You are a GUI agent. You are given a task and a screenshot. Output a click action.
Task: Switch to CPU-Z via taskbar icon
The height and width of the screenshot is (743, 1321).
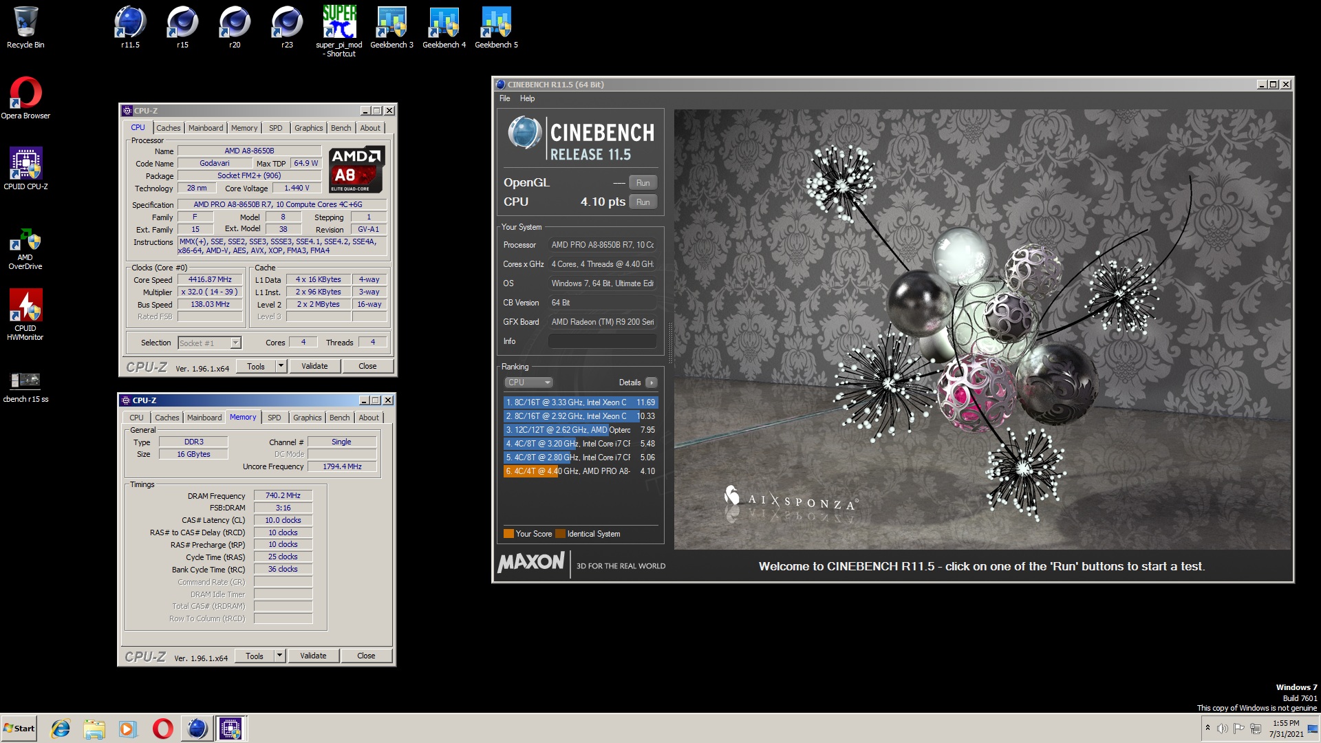230,729
